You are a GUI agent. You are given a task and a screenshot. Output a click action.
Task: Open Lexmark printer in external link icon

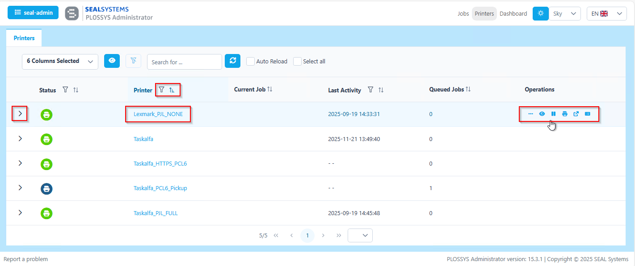[x=576, y=114]
